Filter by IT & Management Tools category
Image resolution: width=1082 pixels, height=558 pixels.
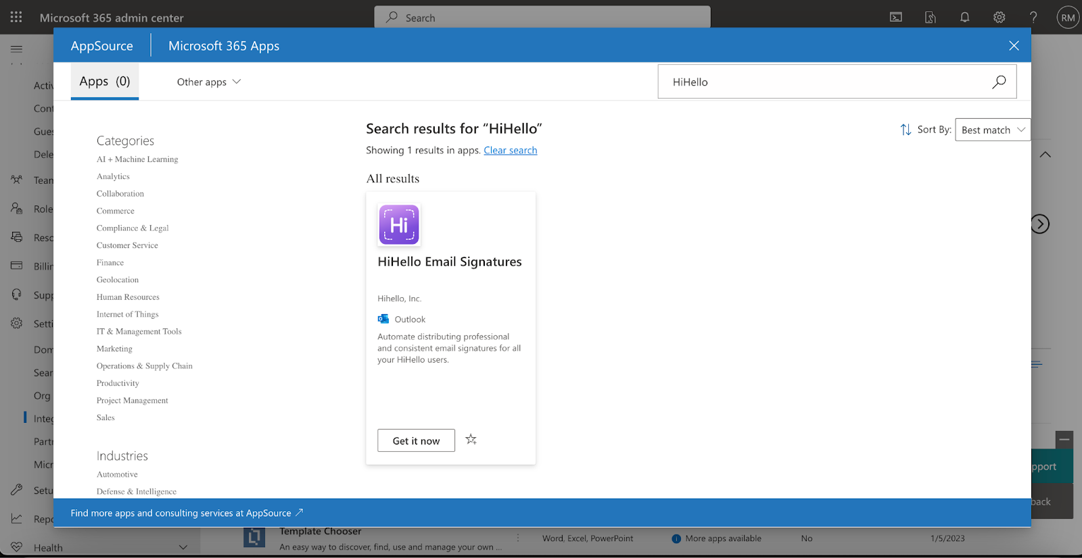click(x=139, y=332)
